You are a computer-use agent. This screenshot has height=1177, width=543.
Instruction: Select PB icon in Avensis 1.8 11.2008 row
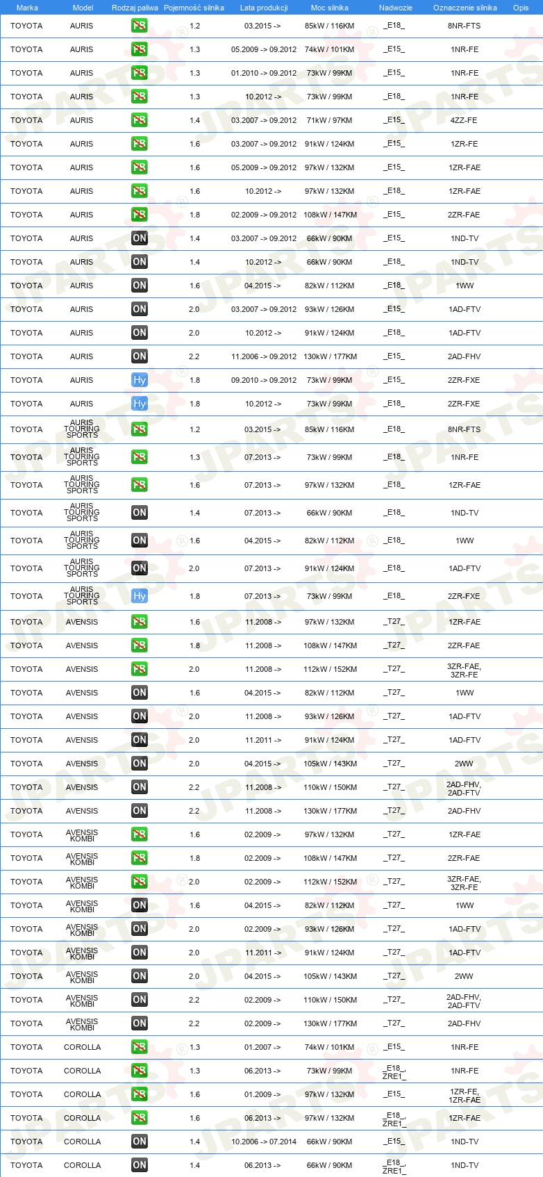pyautogui.click(x=140, y=645)
